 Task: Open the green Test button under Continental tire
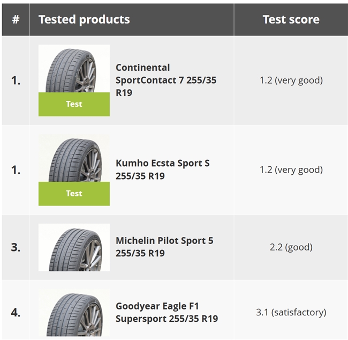click(x=74, y=104)
